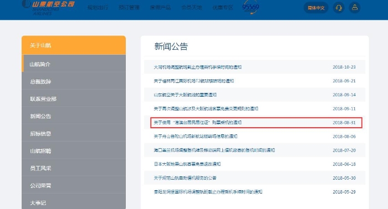Open the 海口美兰机场 boarding time notice

(x=215, y=150)
